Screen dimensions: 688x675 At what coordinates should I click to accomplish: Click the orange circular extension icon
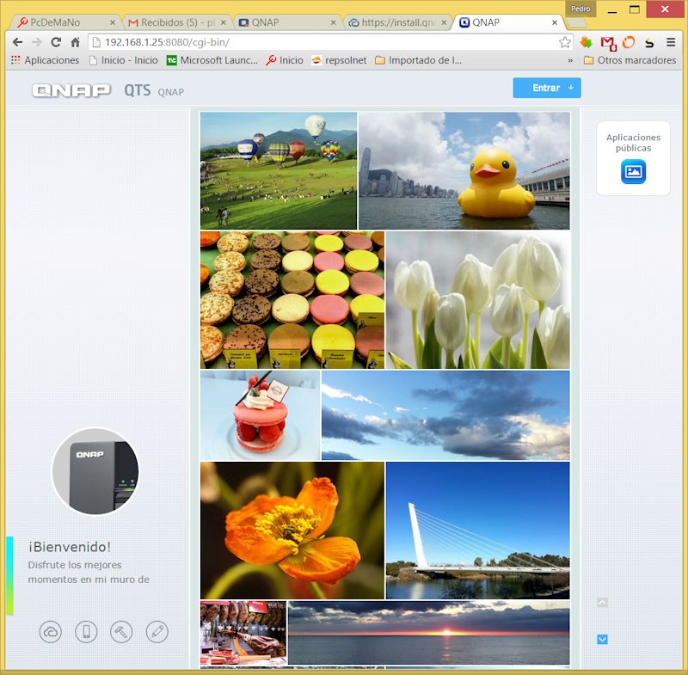(629, 42)
